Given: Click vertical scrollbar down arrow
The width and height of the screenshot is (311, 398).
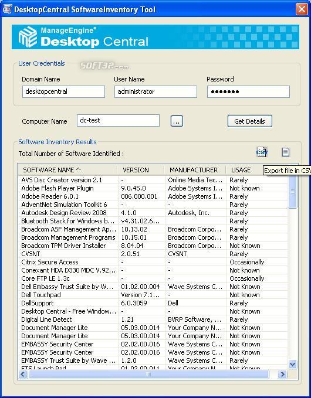Looking at the screenshot, I should coord(292,365).
